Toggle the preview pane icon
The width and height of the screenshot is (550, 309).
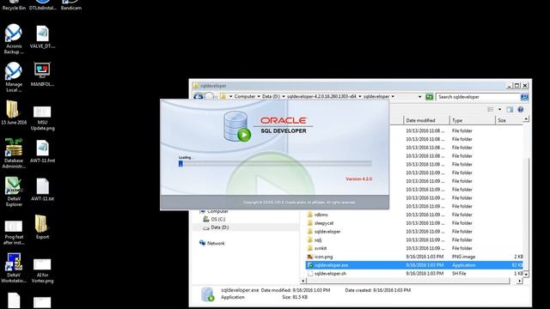(x=510, y=110)
